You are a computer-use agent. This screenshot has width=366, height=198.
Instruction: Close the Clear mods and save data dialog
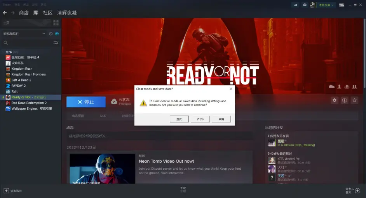[231, 89]
